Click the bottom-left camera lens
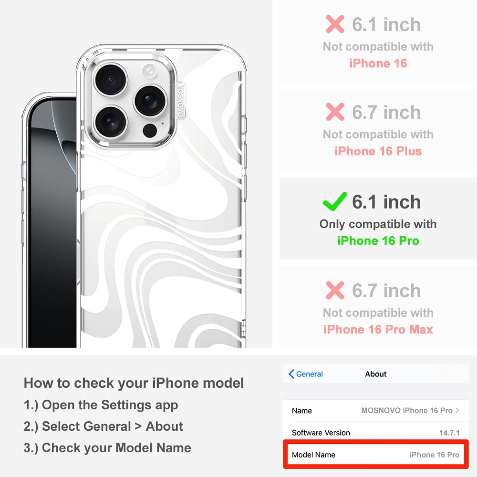The height and width of the screenshot is (477, 477). point(111,122)
